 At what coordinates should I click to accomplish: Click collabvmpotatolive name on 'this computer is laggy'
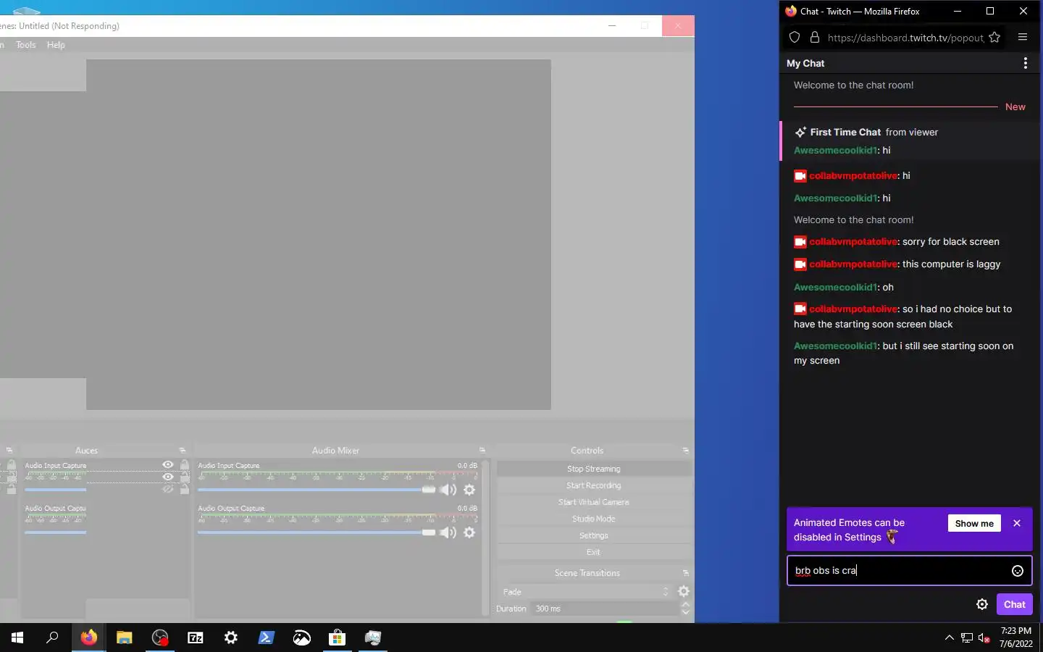(x=854, y=264)
